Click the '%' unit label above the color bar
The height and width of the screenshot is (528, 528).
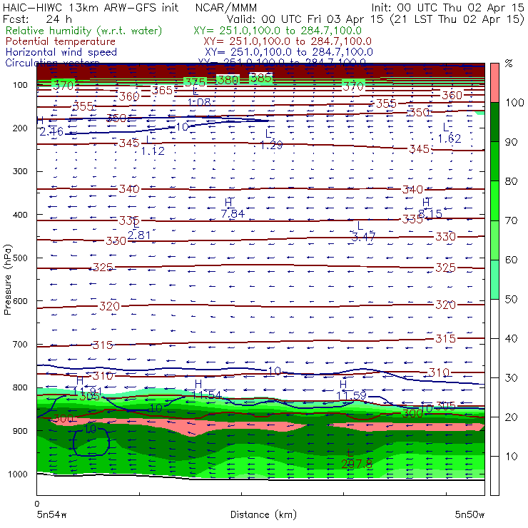pos(509,64)
